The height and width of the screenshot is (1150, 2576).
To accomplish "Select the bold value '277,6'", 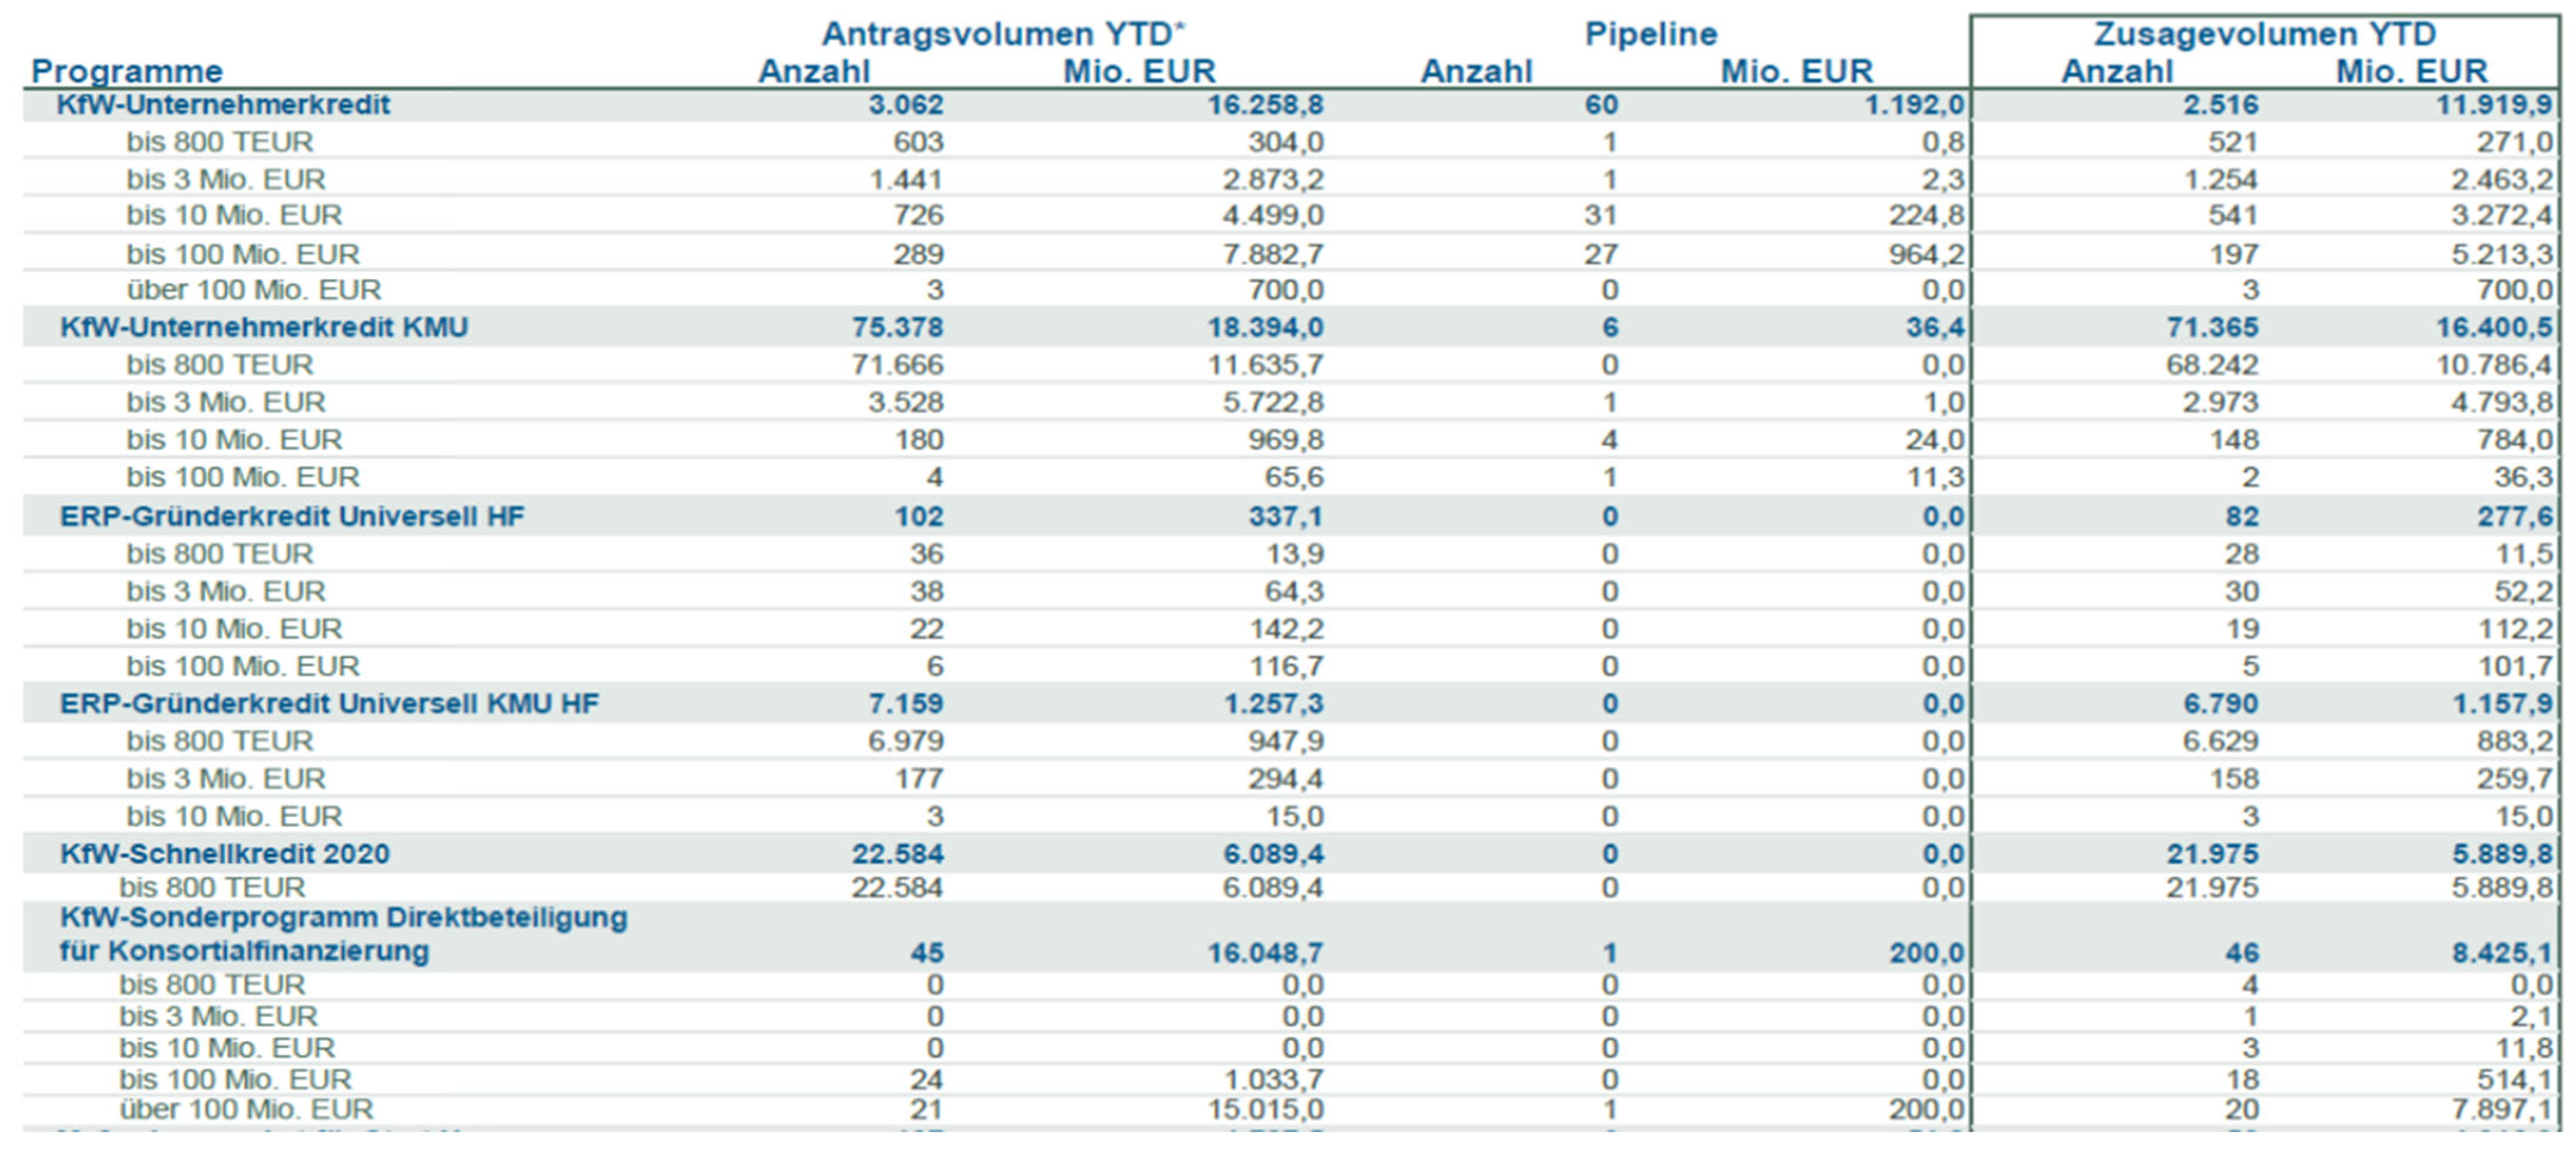I will (2516, 516).
